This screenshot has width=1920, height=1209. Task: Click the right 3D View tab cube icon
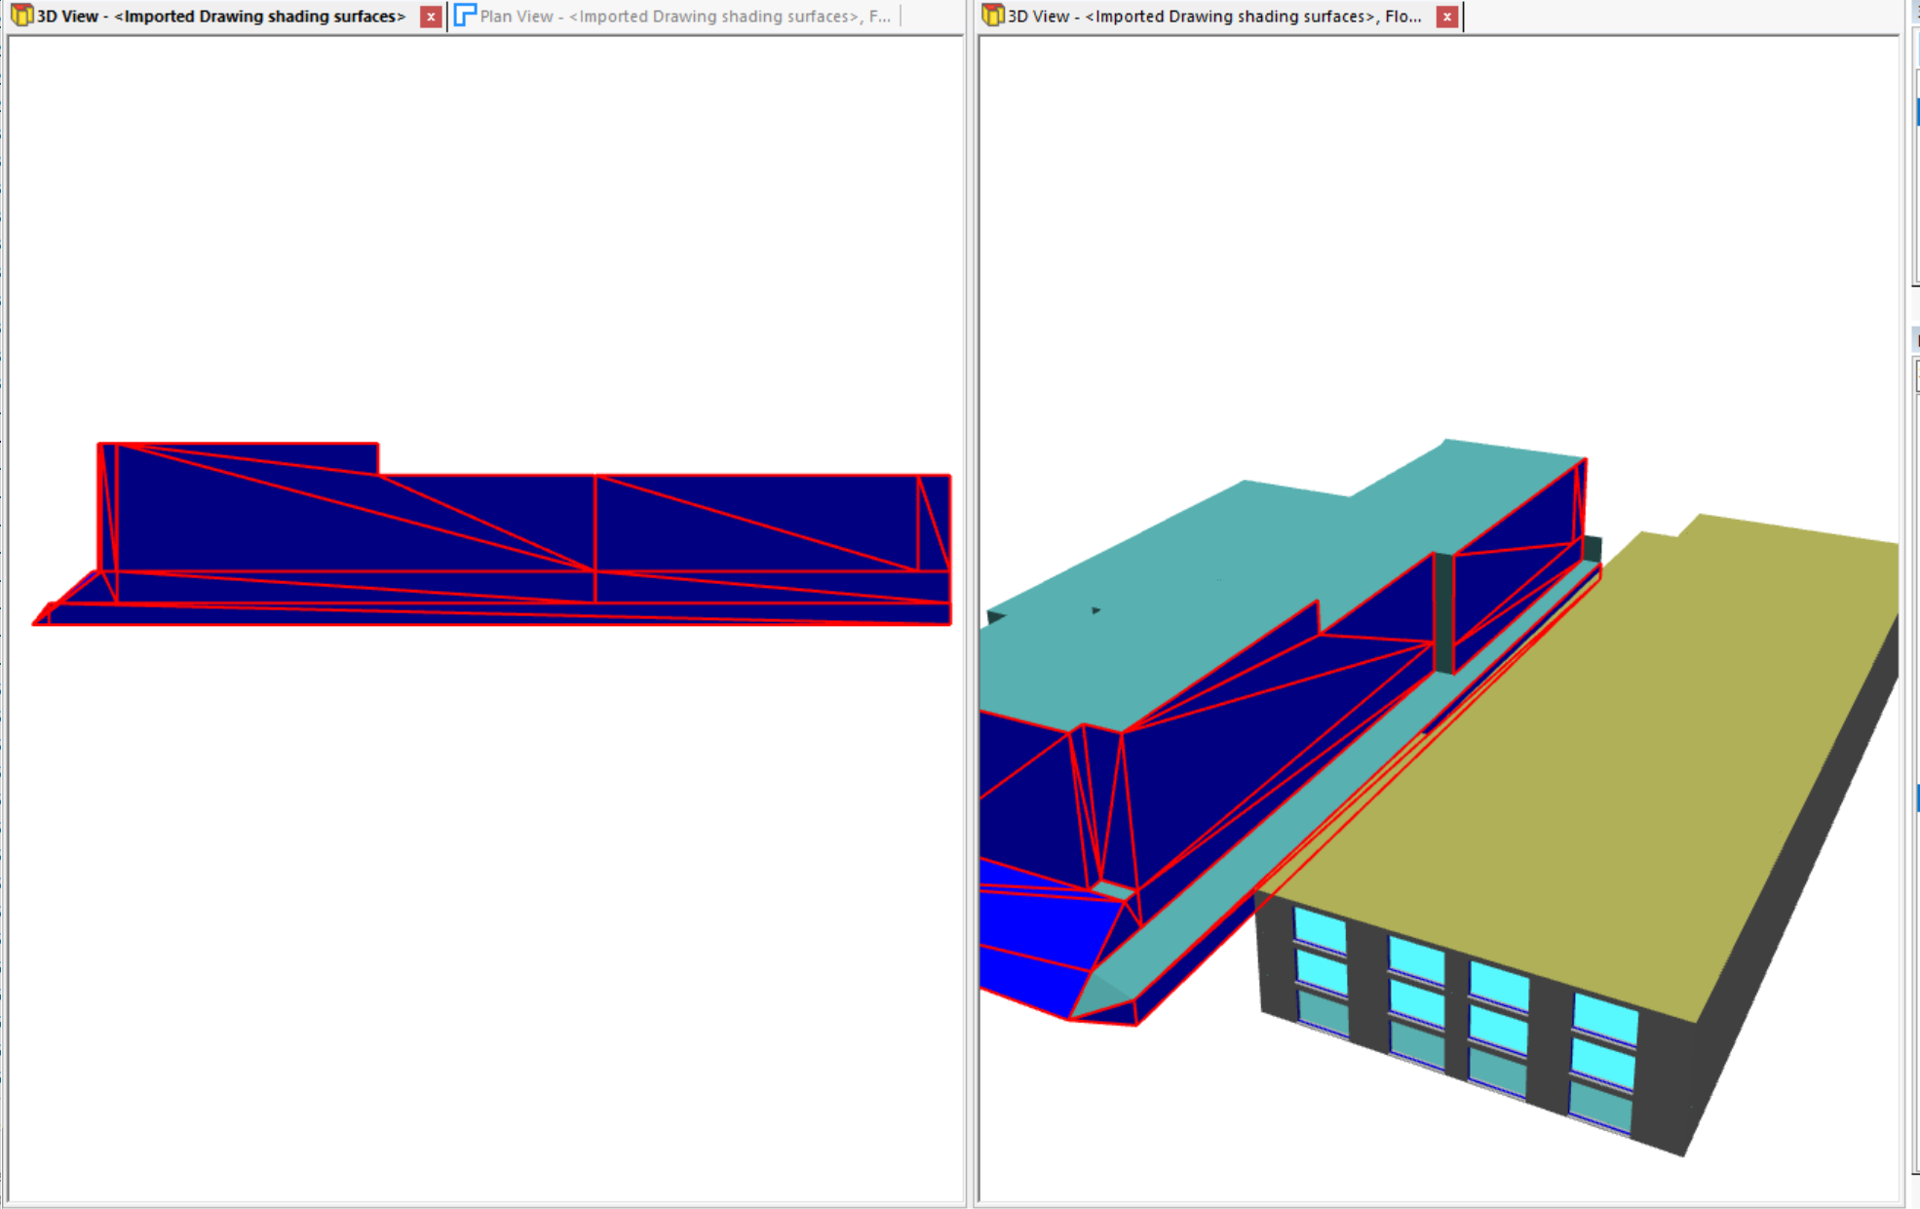992,16
